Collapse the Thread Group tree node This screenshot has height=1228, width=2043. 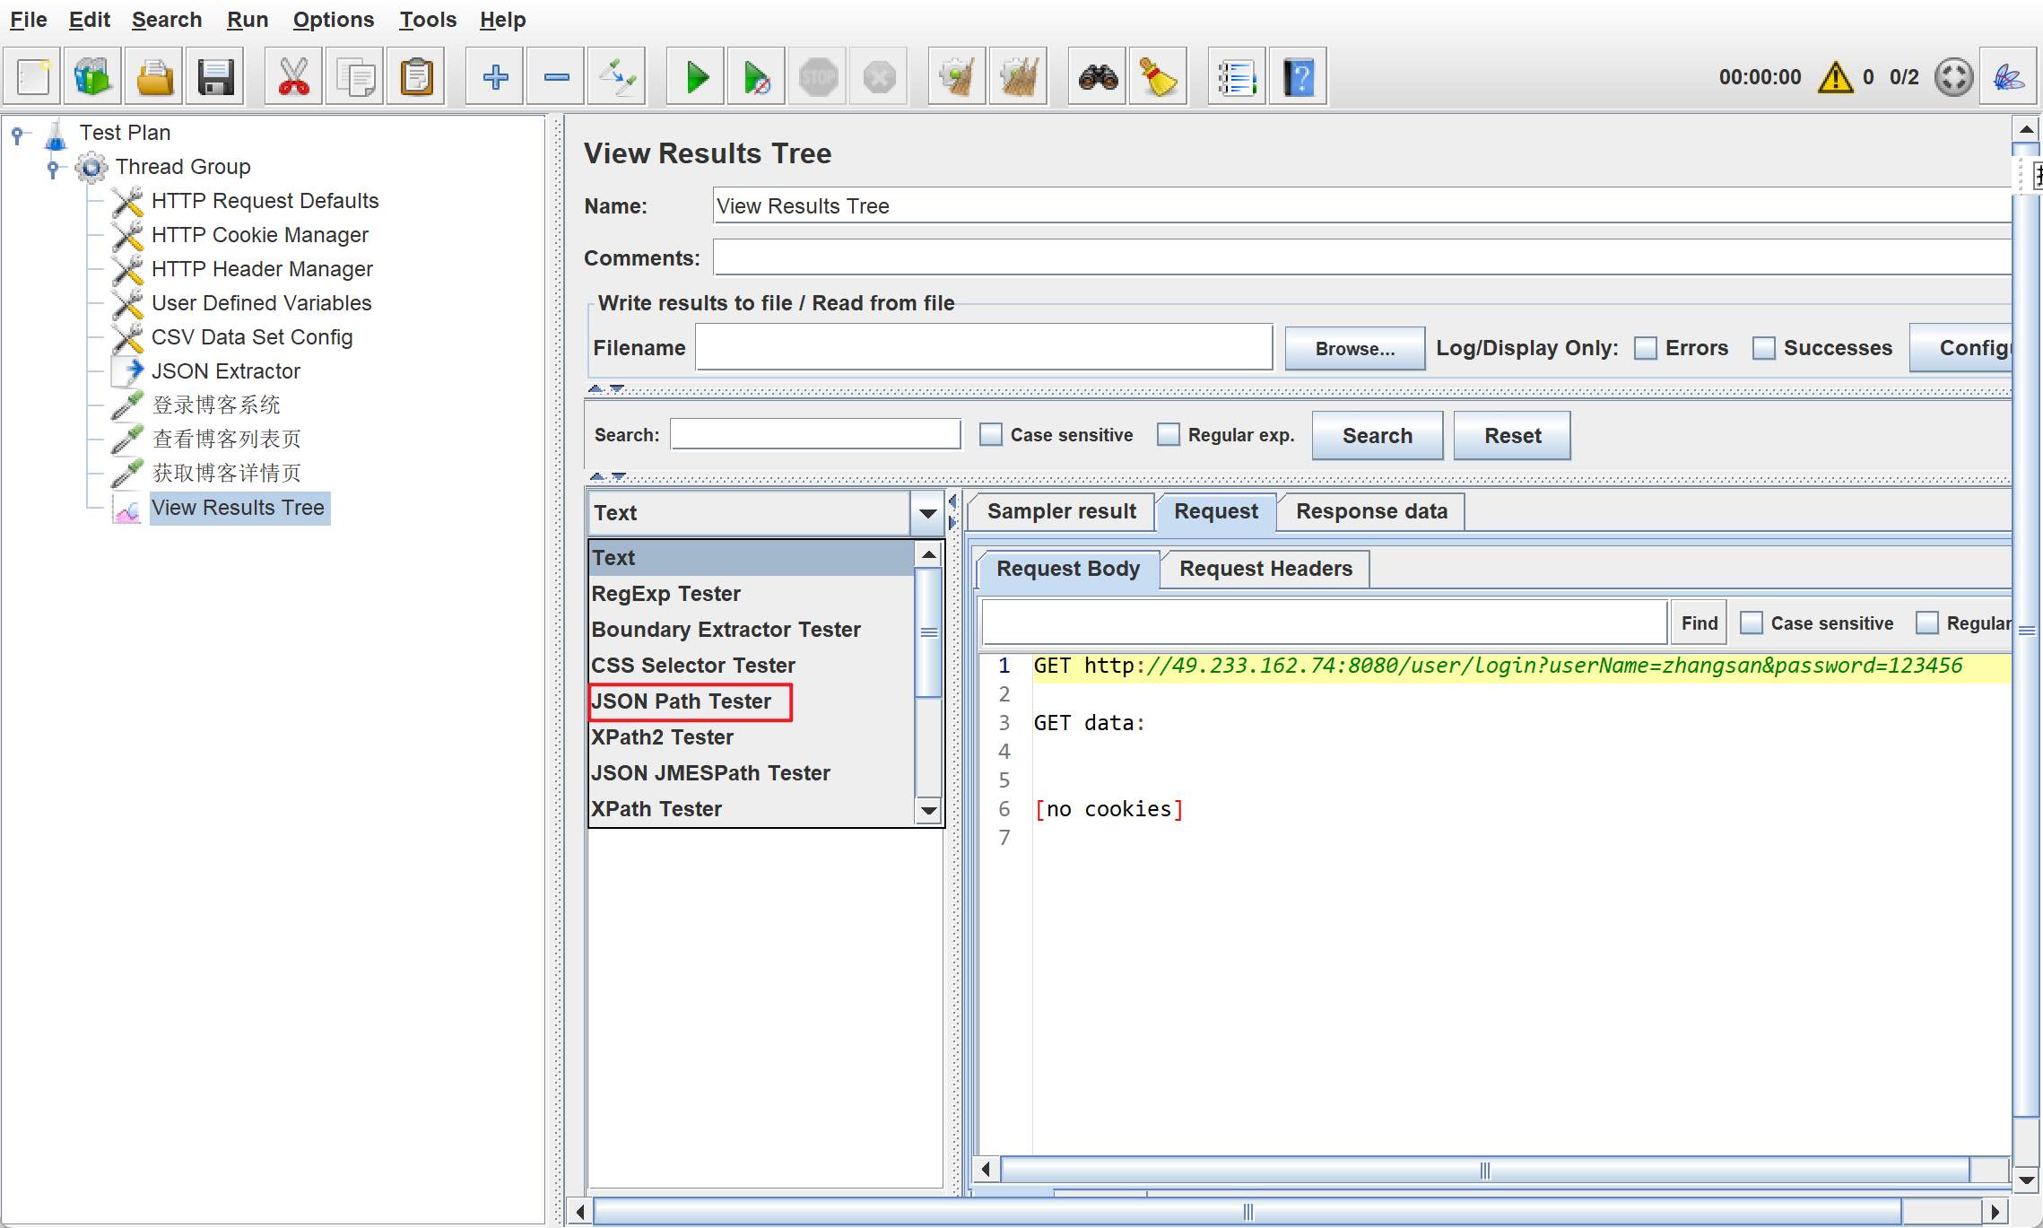(53, 168)
